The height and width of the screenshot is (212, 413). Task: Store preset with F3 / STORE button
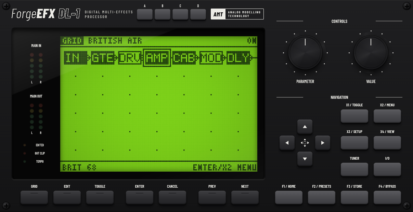click(354, 197)
